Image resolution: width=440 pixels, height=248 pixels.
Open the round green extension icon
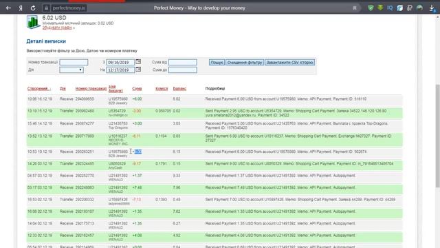coord(419,8)
